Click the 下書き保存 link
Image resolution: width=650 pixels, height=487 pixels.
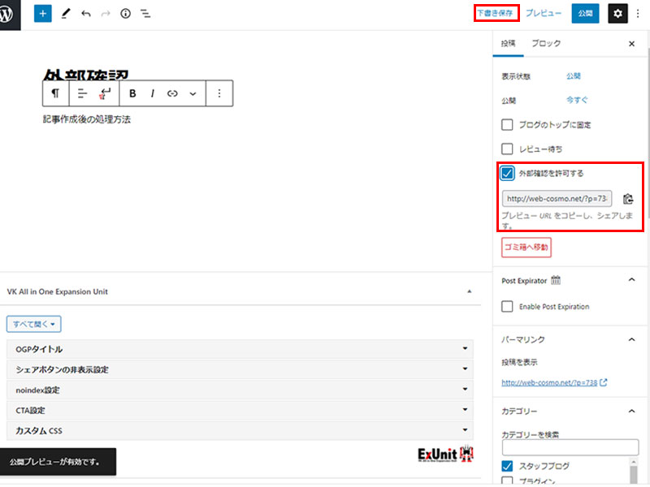pyautogui.click(x=495, y=14)
